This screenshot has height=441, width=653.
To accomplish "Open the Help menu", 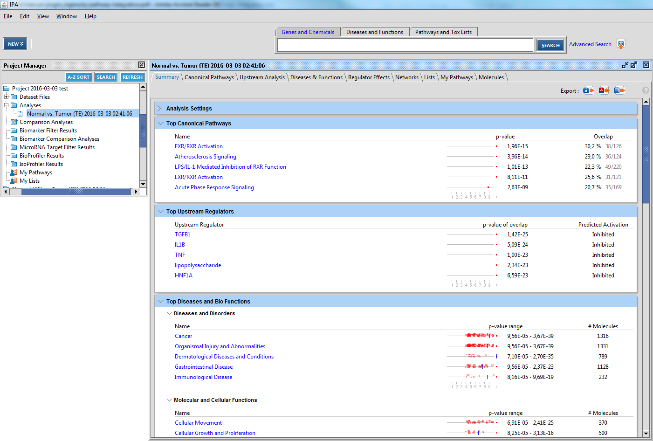I will pyautogui.click(x=90, y=16).
